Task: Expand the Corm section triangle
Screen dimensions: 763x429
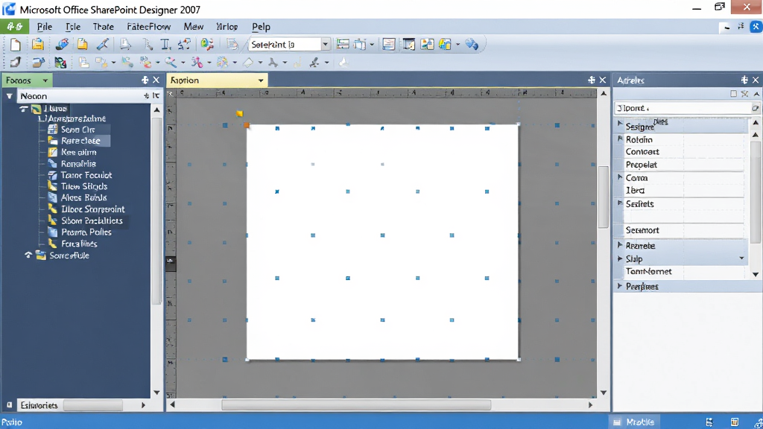Action: 620,177
